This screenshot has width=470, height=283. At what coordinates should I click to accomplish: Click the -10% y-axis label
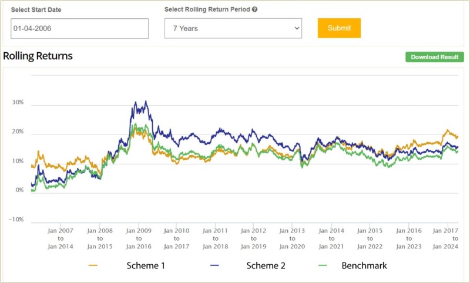[16, 220]
